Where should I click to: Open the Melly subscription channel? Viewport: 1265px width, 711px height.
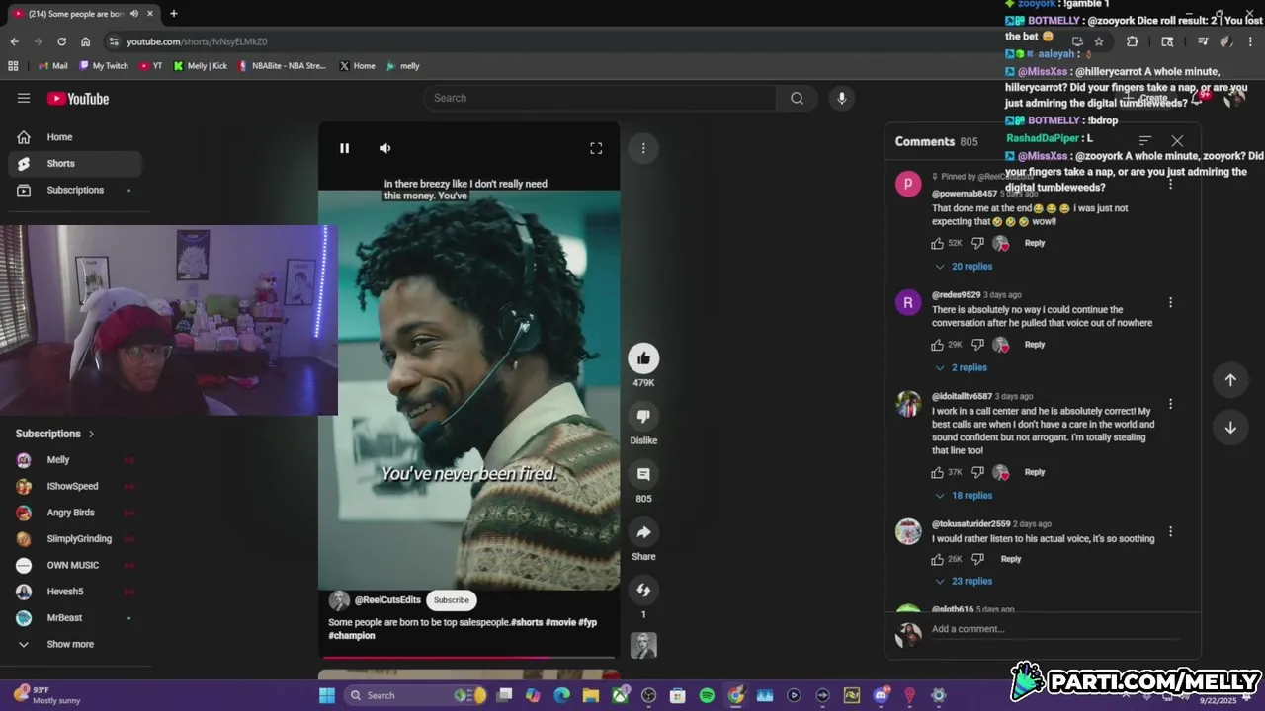[75, 460]
